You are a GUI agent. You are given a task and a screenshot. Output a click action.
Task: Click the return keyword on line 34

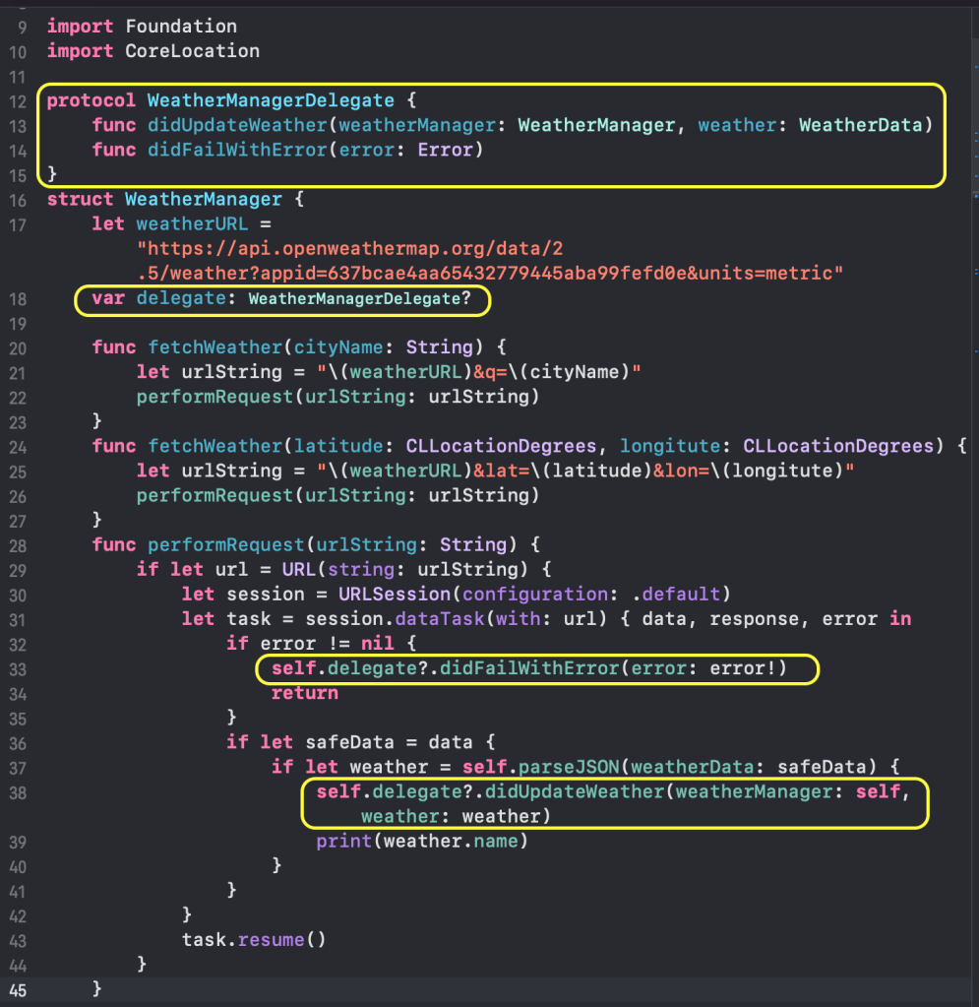click(x=304, y=693)
